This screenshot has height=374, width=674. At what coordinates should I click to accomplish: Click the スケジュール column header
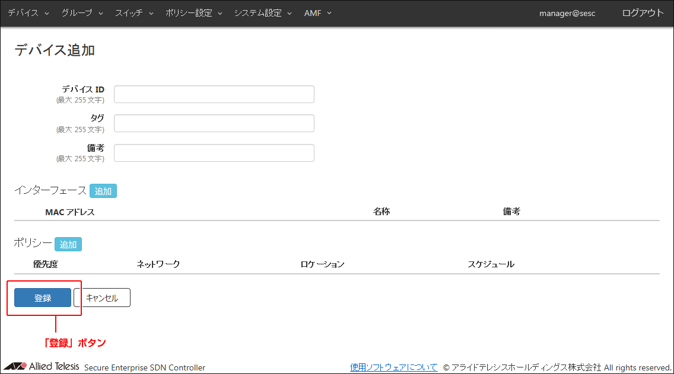tap(491, 264)
